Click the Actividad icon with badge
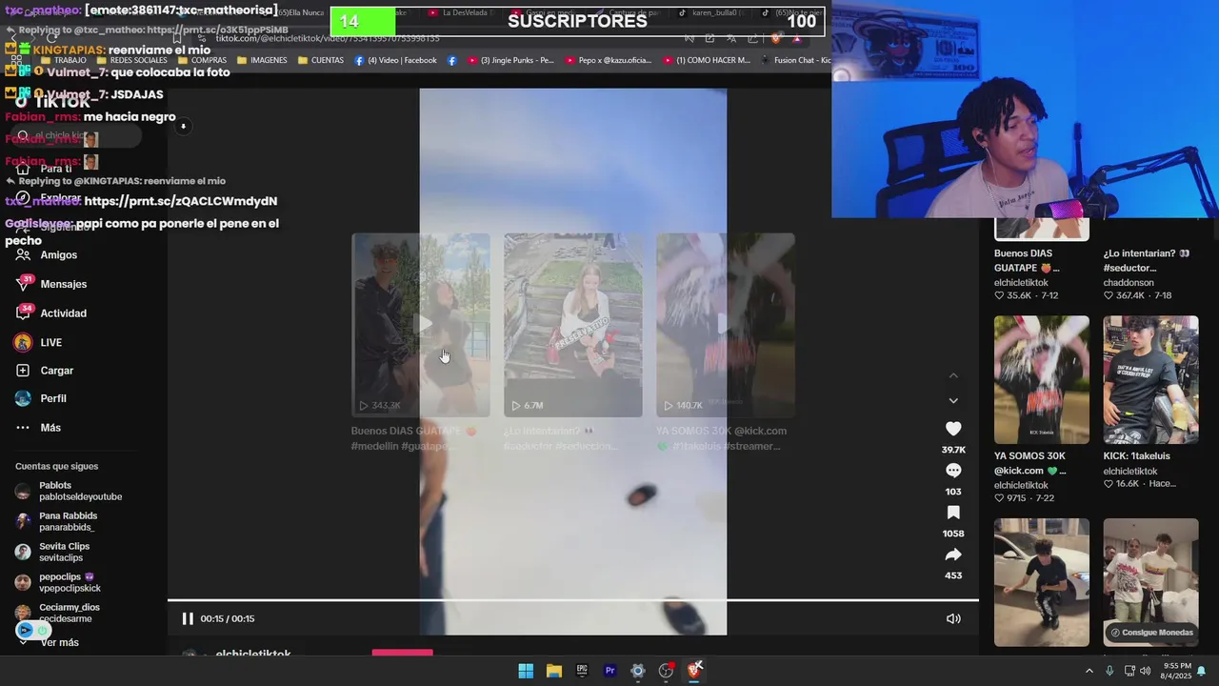1219x686 pixels. tap(23, 313)
